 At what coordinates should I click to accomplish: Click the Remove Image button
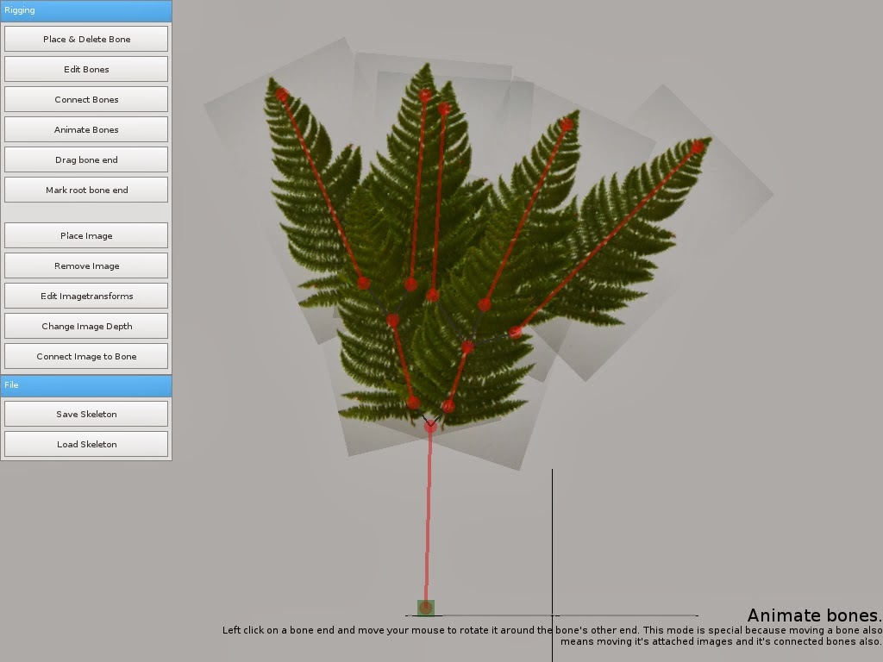(86, 265)
